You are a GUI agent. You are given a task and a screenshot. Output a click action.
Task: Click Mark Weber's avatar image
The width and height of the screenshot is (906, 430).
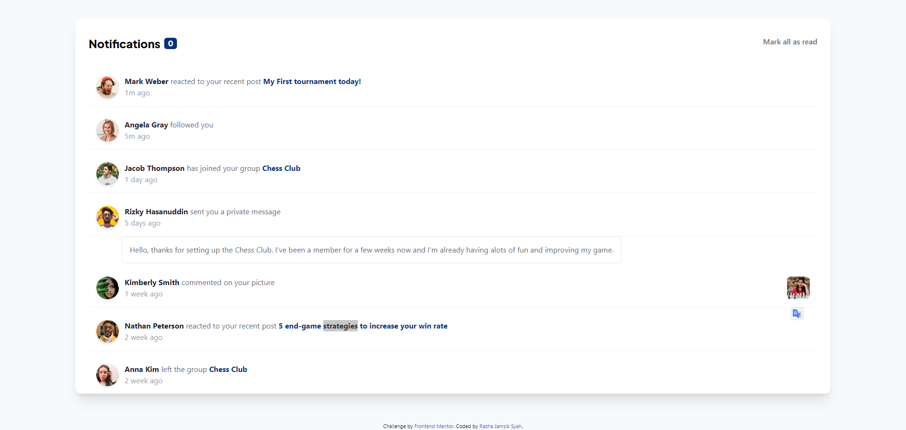pos(107,87)
